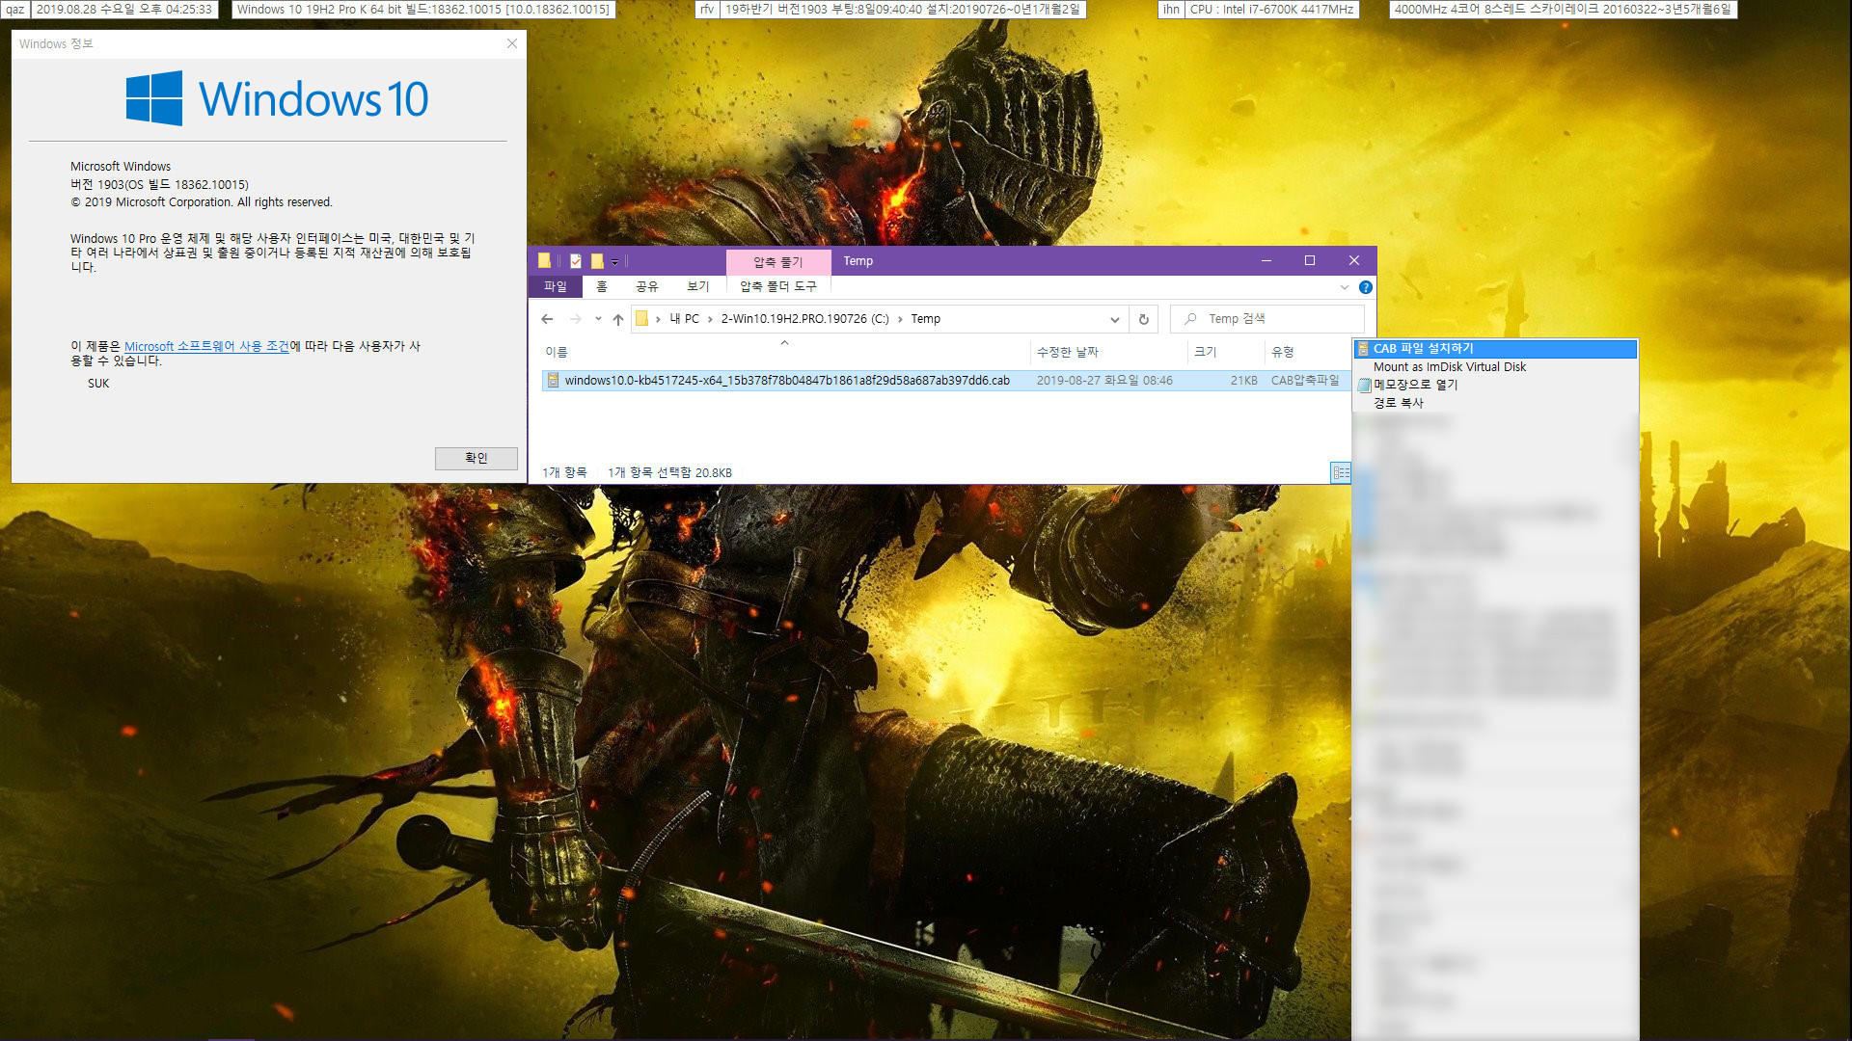Expand the address bar history dropdown
Viewport: 1852px width, 1041px height.
1115,319
